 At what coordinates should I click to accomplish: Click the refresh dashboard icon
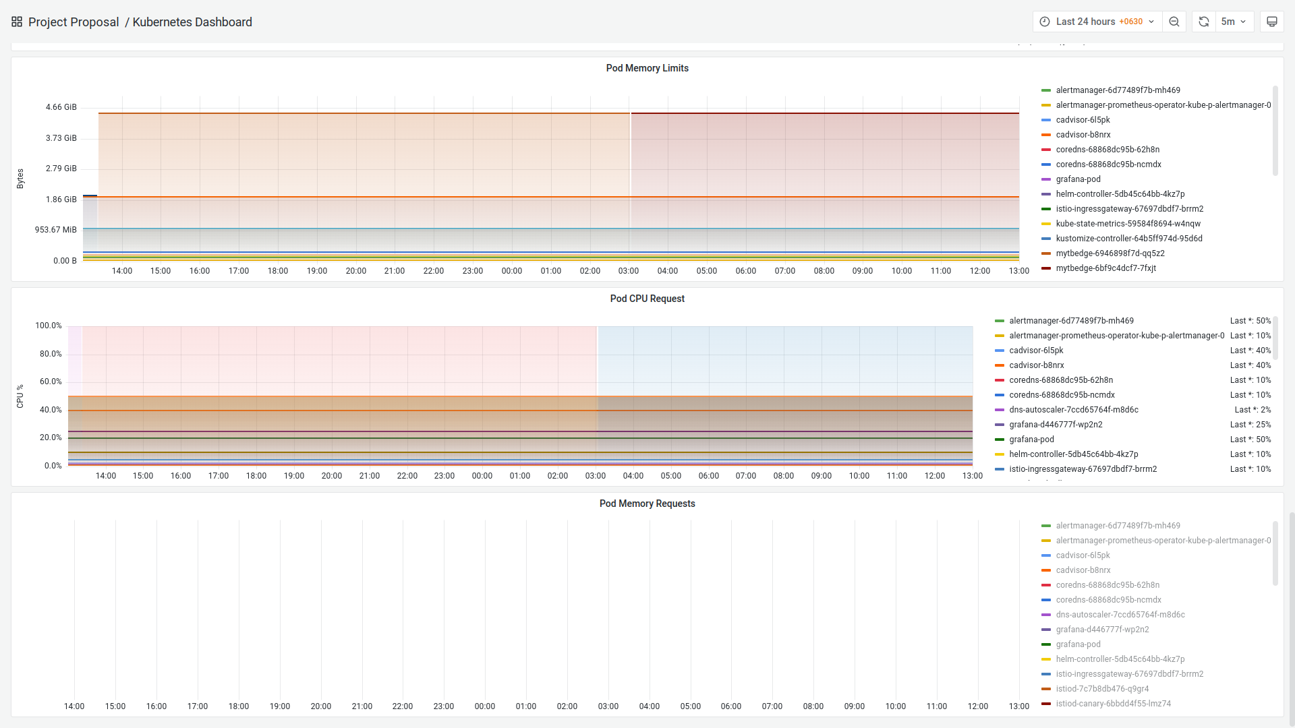pyautogui.click(x=1204, y=22)
